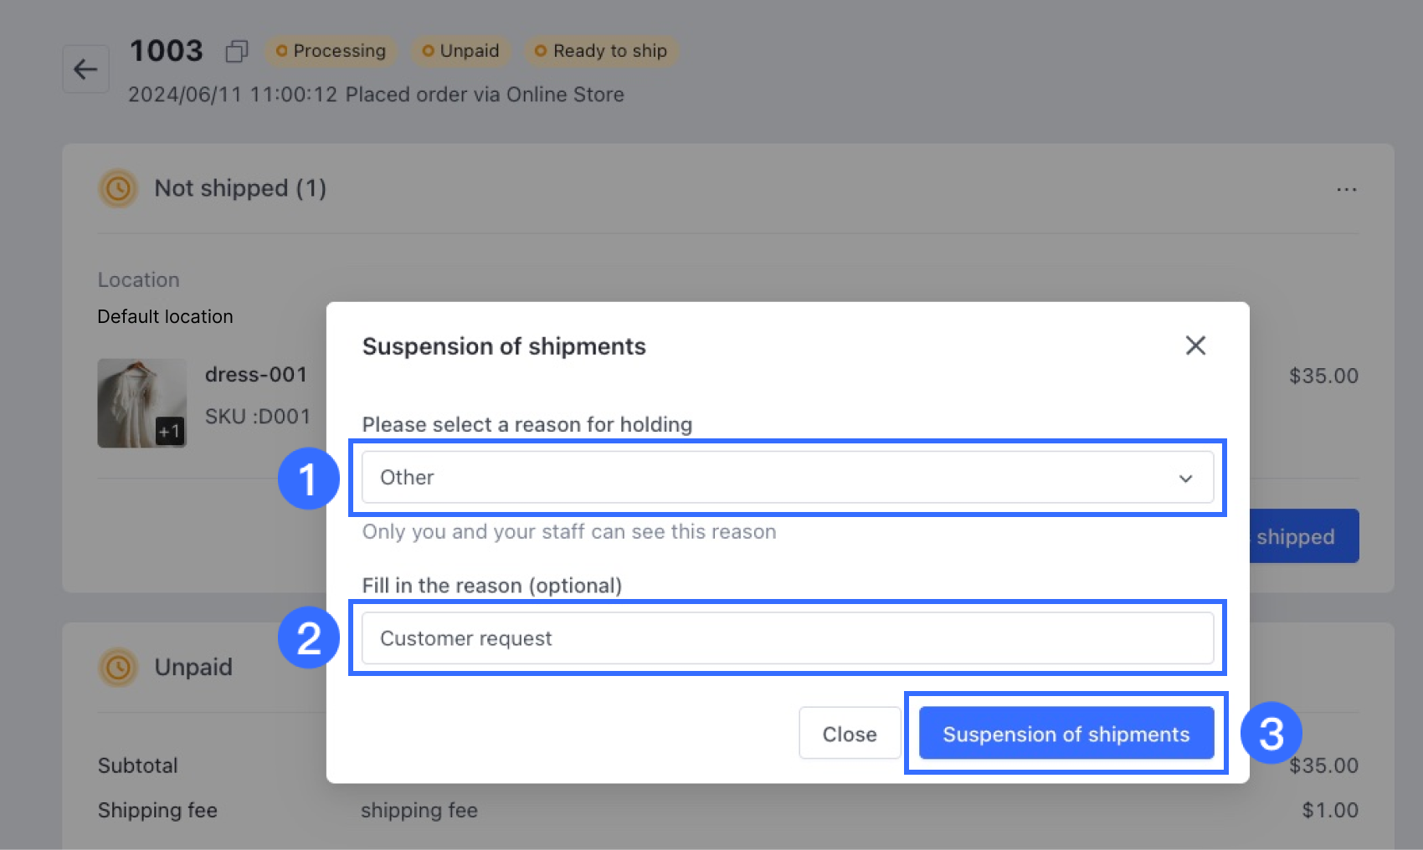Screen dimensions: 1423x850
Task: Click the numbered step 3 marker
Action: [x=1271, y=734]
